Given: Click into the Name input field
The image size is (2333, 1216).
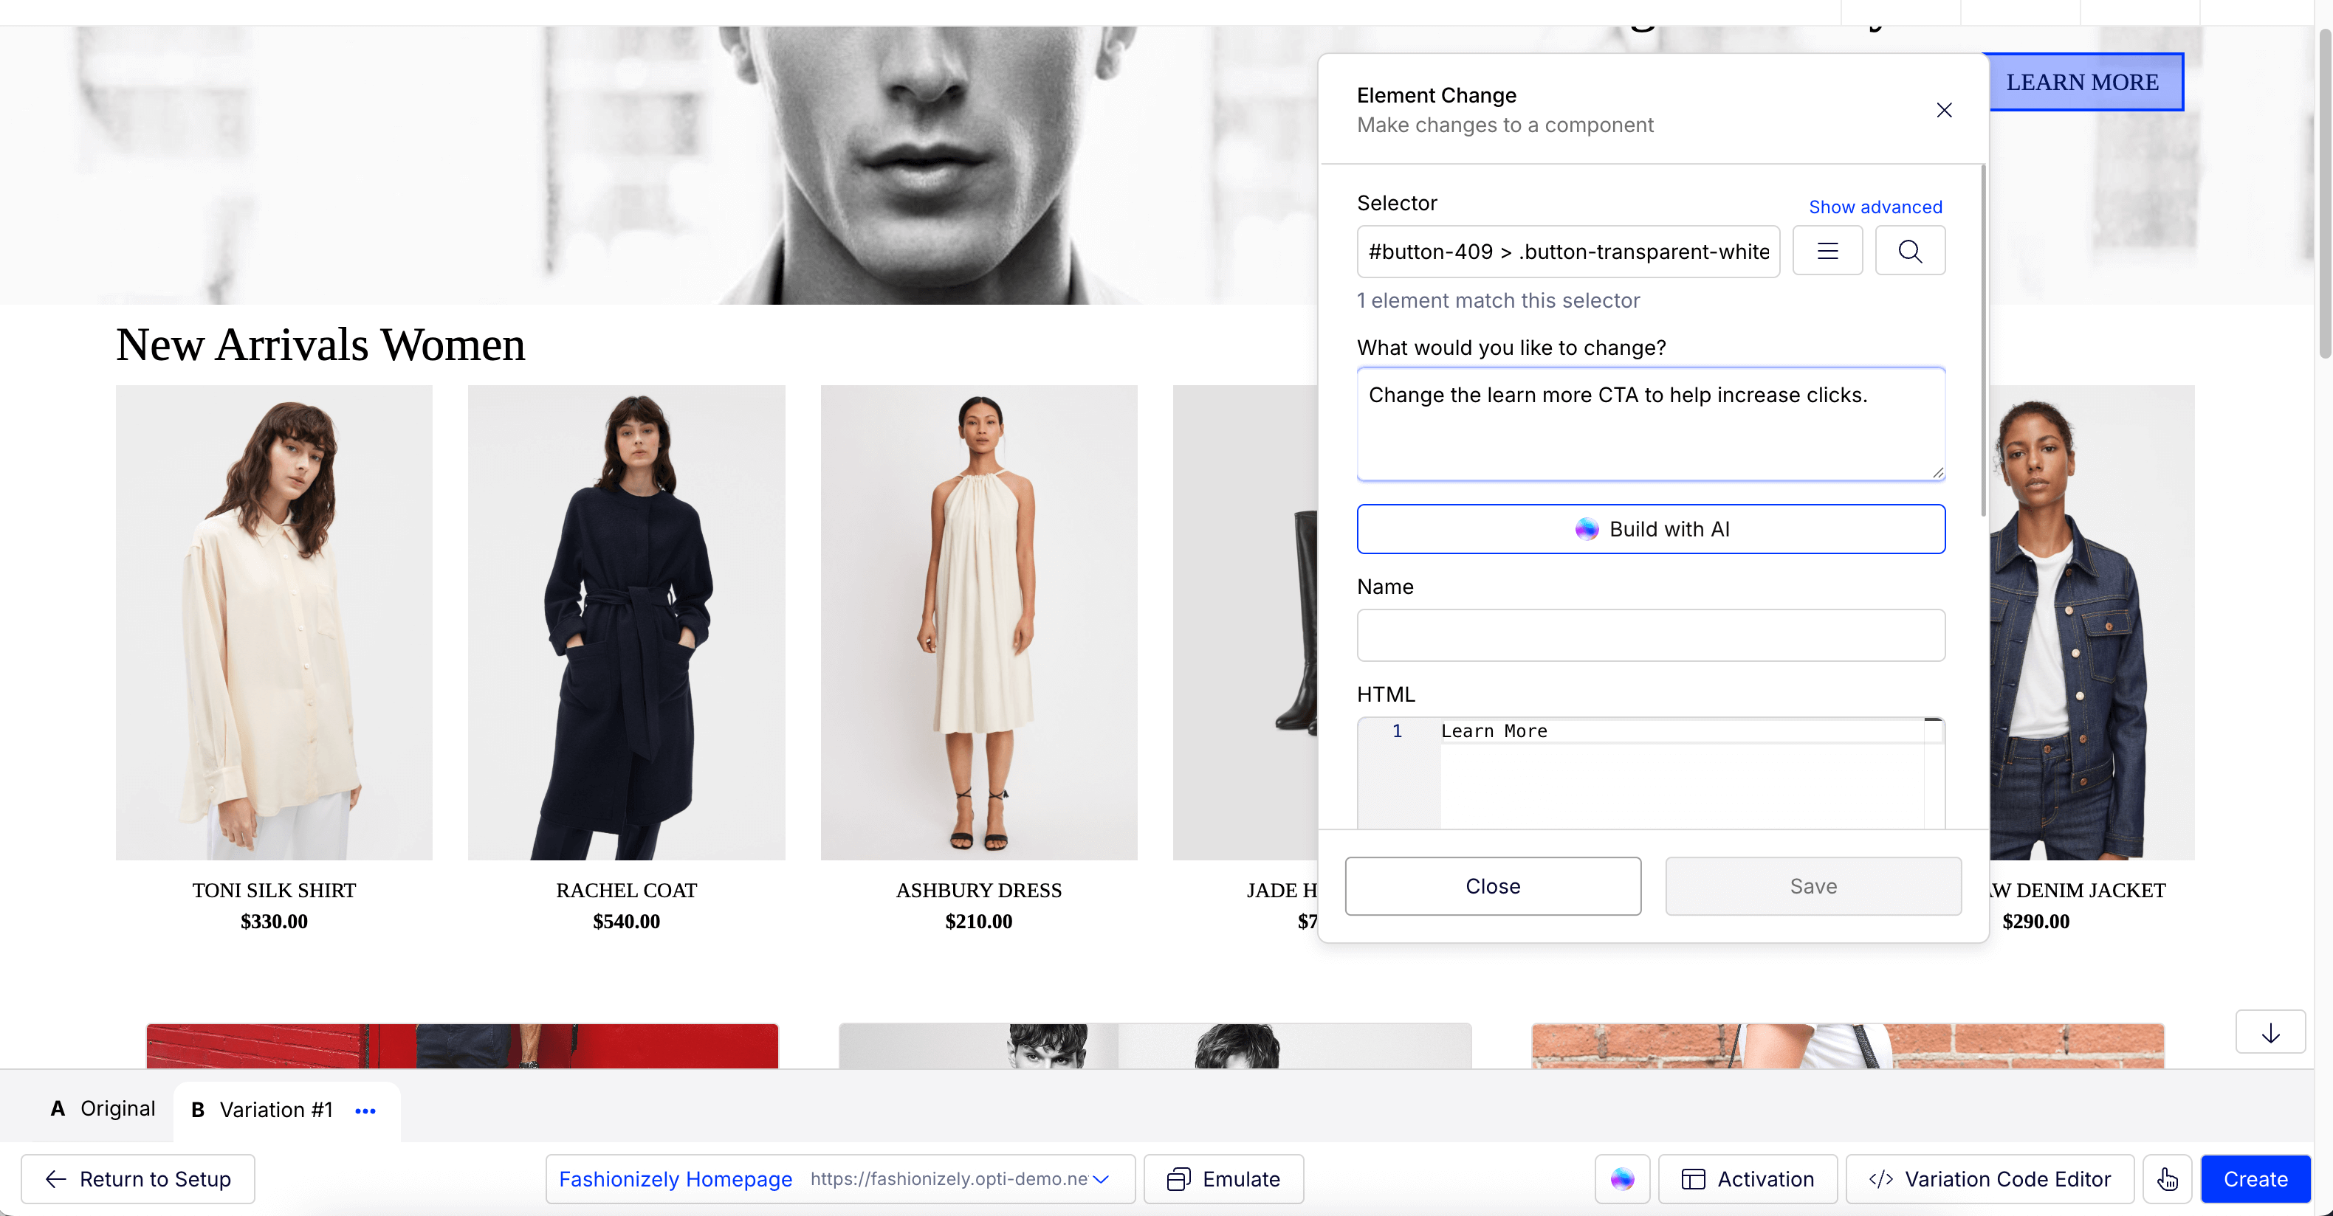Looking at the screenshot, I should pos(1650,635).
